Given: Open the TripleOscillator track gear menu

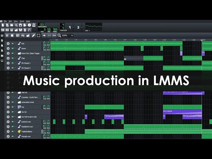Looking at the screenshot, I should click(8, 132).
